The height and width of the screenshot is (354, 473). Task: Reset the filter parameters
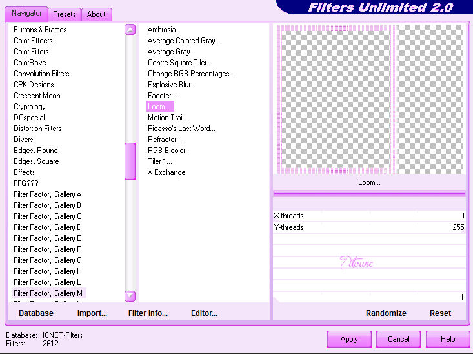440,313
